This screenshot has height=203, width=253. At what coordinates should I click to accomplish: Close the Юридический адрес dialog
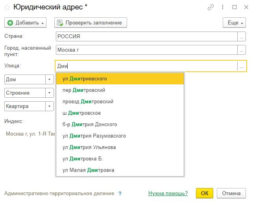[x=246, y=7]
